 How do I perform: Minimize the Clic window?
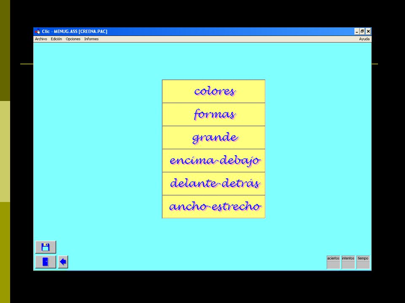(x=357, y=32)
